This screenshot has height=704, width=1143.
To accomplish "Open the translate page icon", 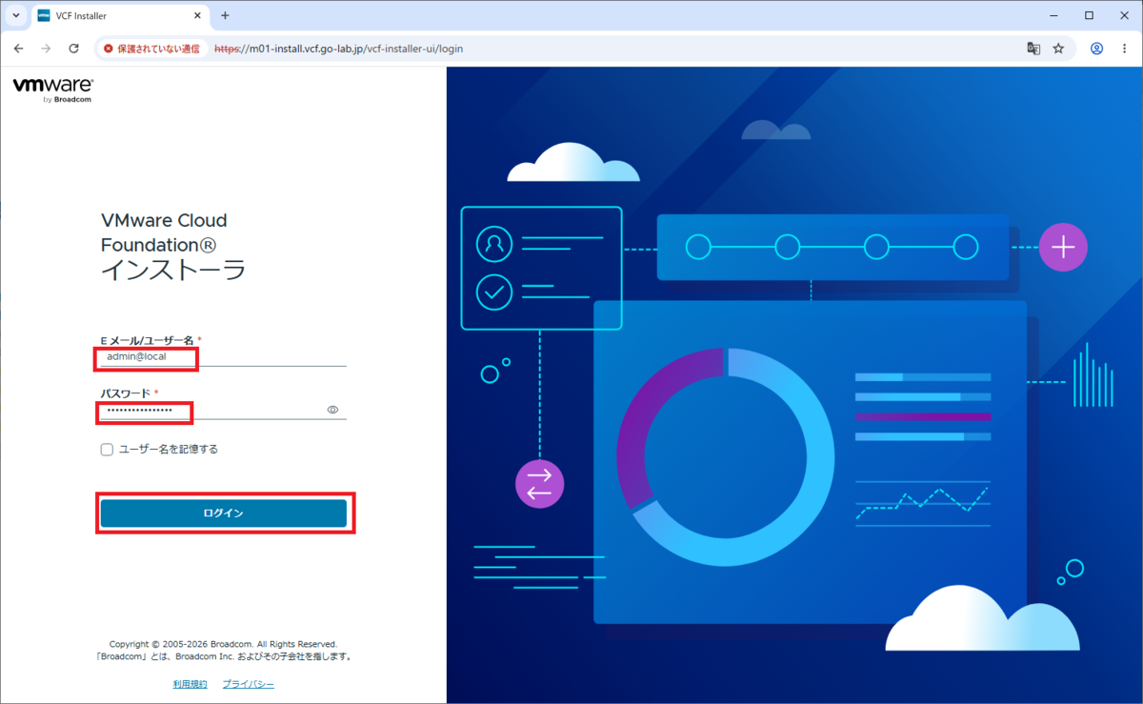I will pyautogui.click(x=1033, y=49).
